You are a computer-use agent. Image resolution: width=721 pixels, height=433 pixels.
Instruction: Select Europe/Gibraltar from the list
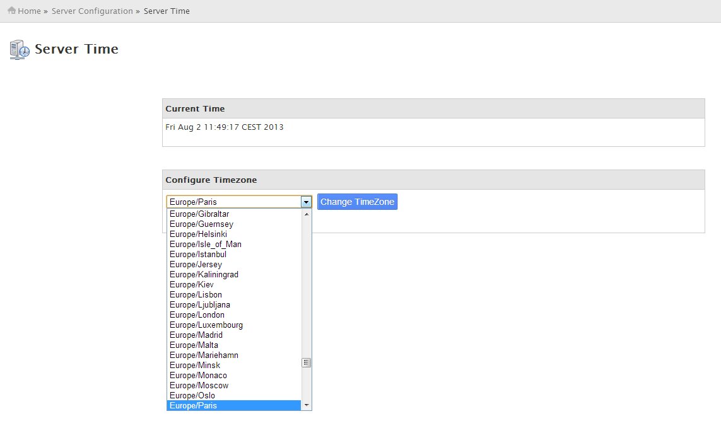point(234,214)
